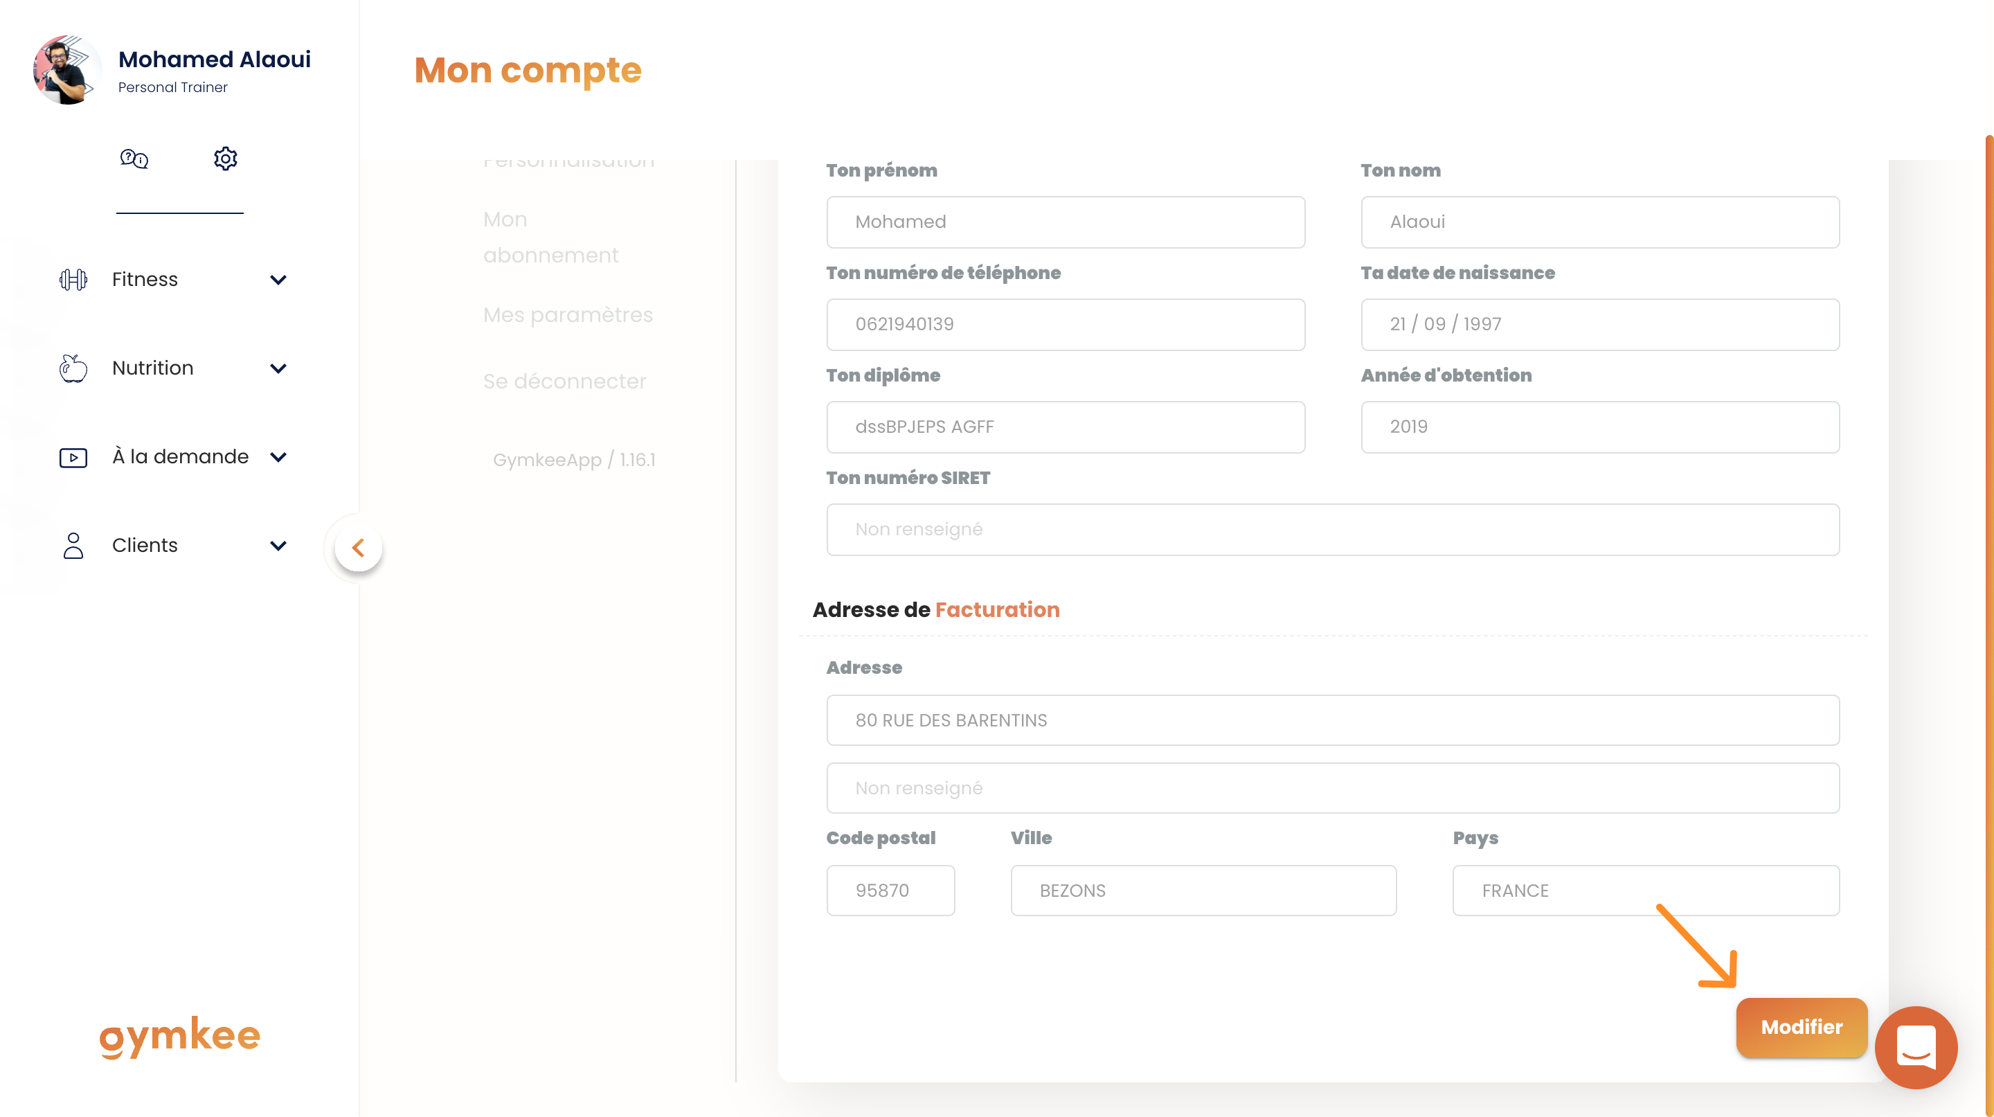
Task: Click the gymkee logo
Action: pos(179,1036)
